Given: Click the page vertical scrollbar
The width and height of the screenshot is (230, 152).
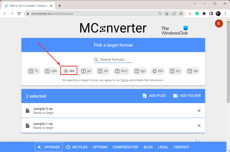Looking at the screenshot, I should coord(228,62).
